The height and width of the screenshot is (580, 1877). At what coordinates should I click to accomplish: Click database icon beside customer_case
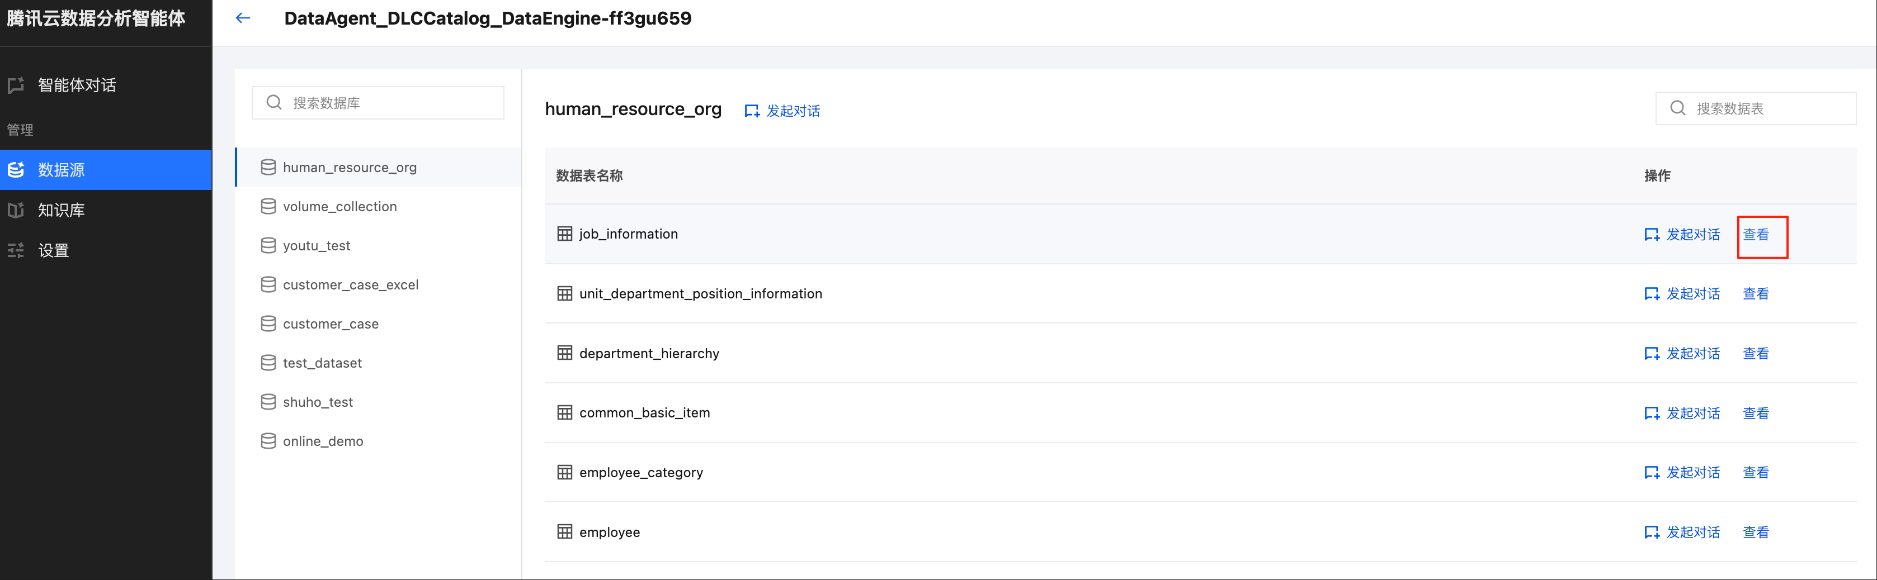click(268, 324)
